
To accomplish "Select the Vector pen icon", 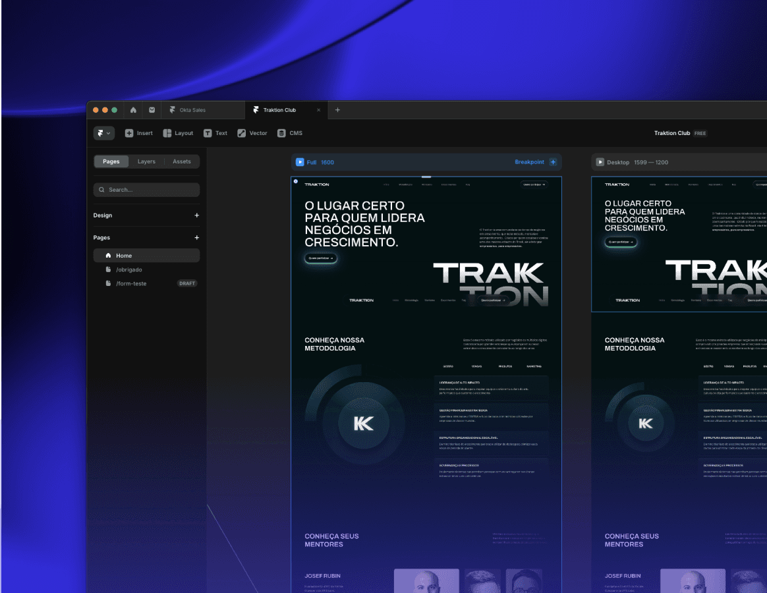I will click(x=242, y=133).
